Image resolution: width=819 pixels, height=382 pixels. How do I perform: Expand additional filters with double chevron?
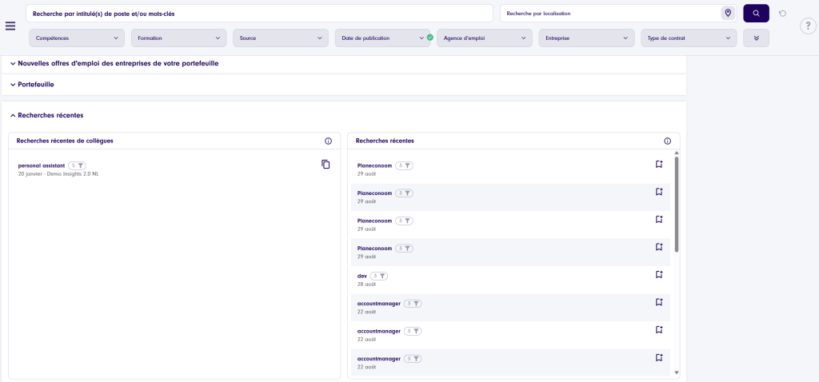[x=756, y=38]
